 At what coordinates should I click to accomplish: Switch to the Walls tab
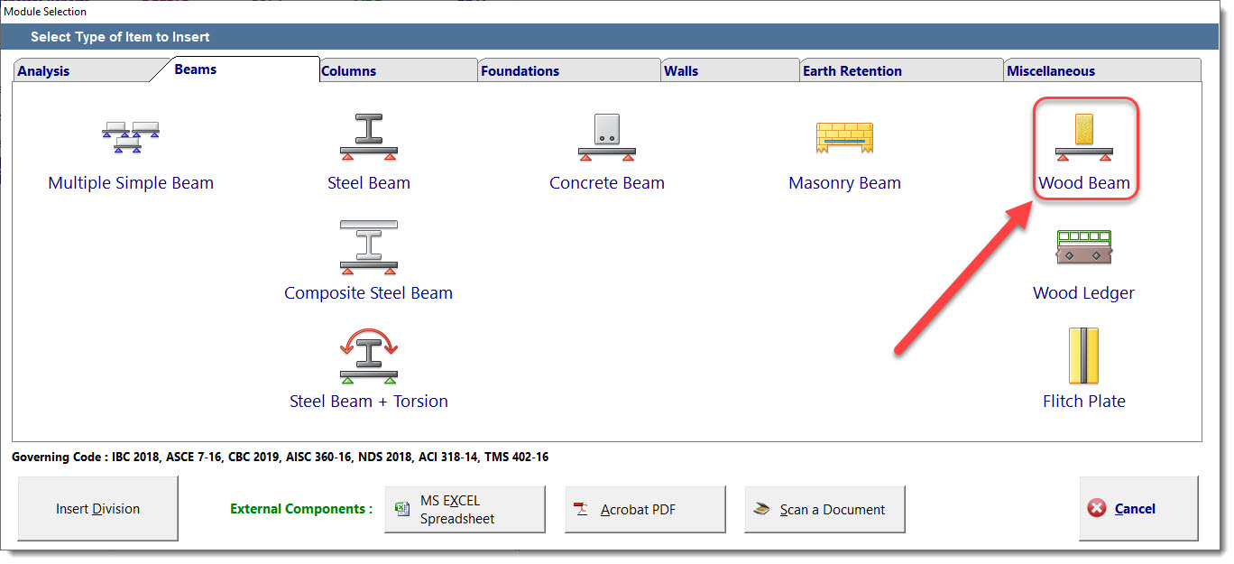pyautogui.click(x=681, y=71)
